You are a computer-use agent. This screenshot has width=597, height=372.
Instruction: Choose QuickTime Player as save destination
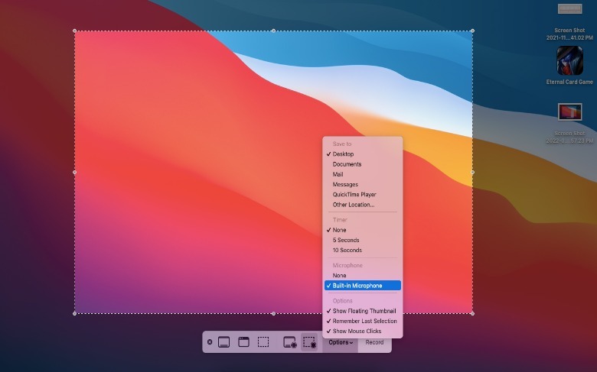pyautogui.click(x=354, y=195)
